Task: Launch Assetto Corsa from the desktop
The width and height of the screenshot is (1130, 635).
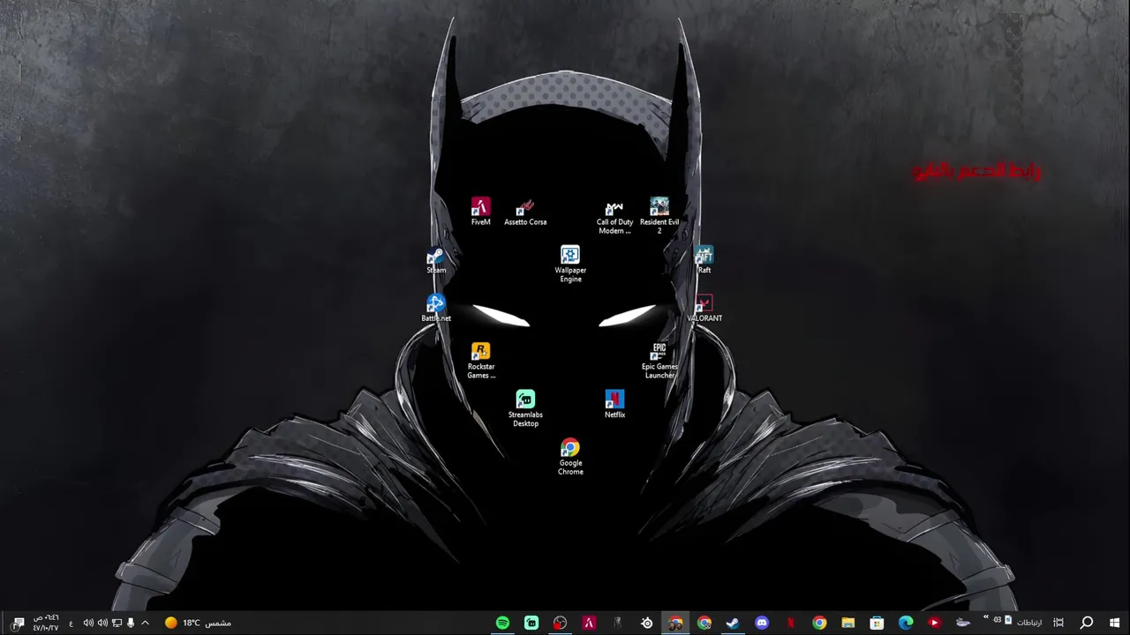Action: (525, 212)
